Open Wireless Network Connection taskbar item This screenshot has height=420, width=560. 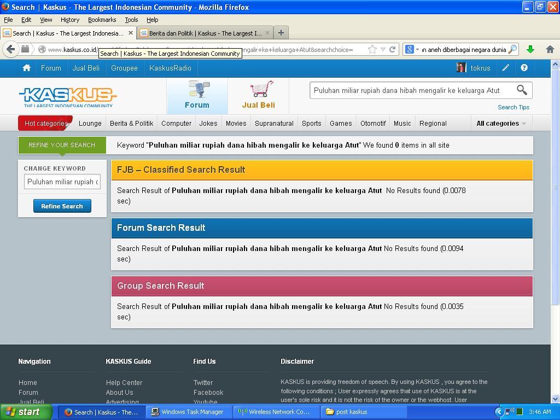tap(276, 412)
